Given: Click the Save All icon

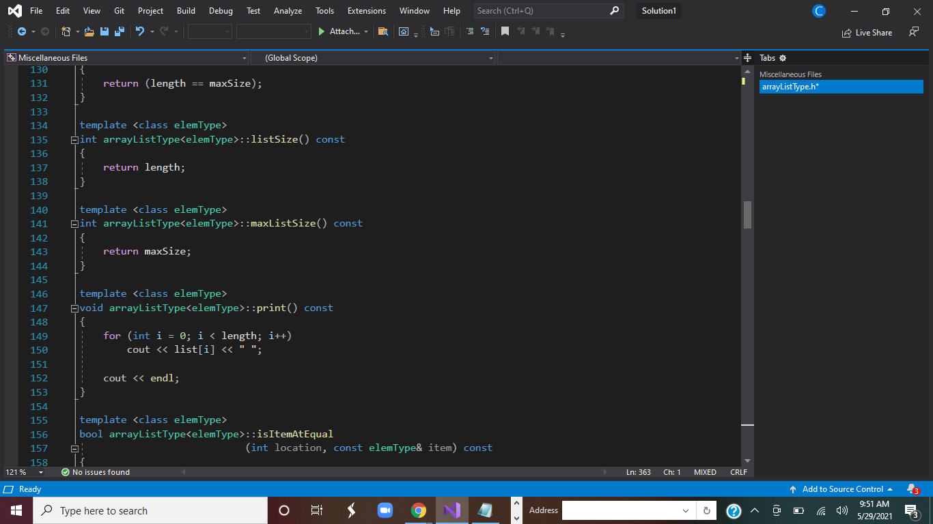Looking at the screenshot, I should pos(118,31).
